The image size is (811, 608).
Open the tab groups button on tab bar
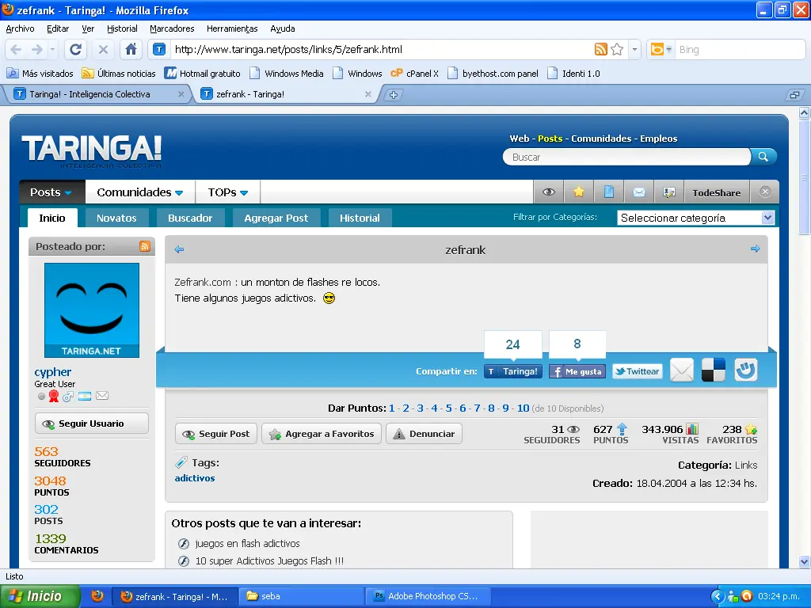point(794,95)
